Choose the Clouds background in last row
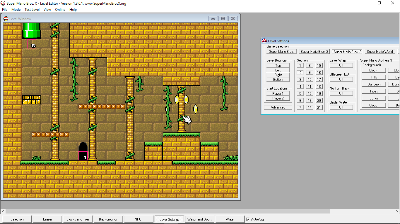Screen dimensions: 400x224 [x=374, y=105]
